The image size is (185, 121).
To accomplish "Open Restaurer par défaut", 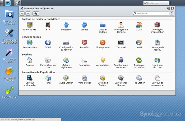I will (139, 63).
